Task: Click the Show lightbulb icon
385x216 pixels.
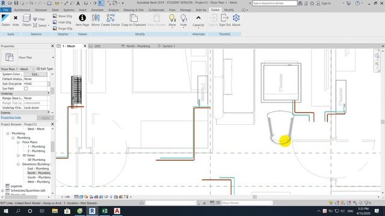Action: (172, 18)
